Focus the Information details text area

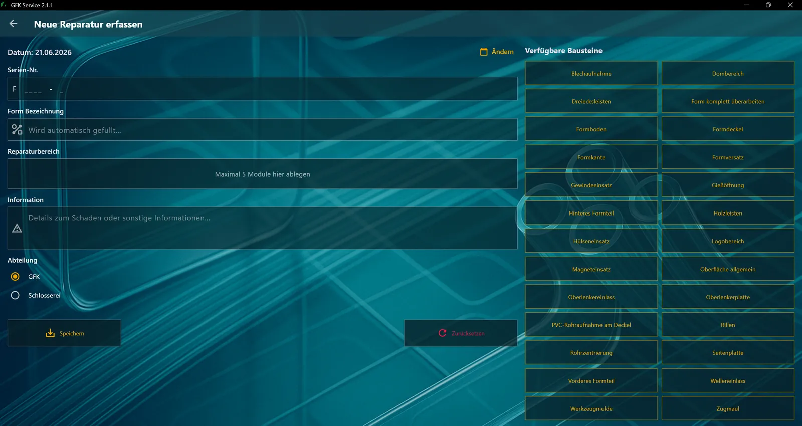(262, 228)
